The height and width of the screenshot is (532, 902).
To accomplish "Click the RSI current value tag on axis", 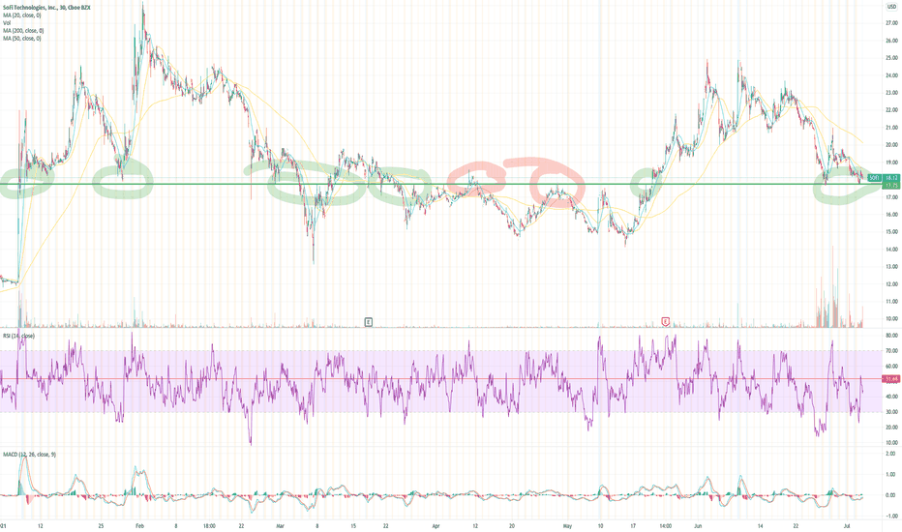I will coord(891,379).
